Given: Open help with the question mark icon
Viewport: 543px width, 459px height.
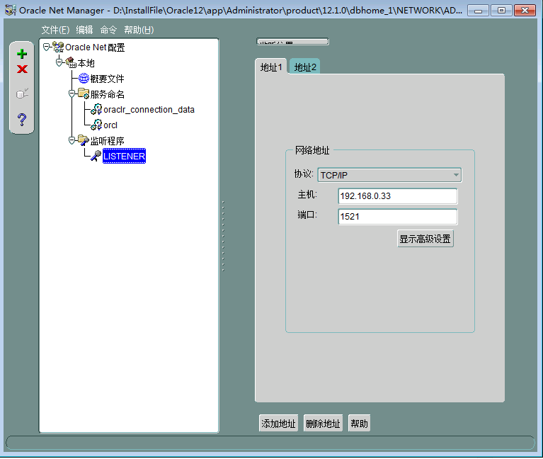Looking at the screenshot, I should click(22, 120).
